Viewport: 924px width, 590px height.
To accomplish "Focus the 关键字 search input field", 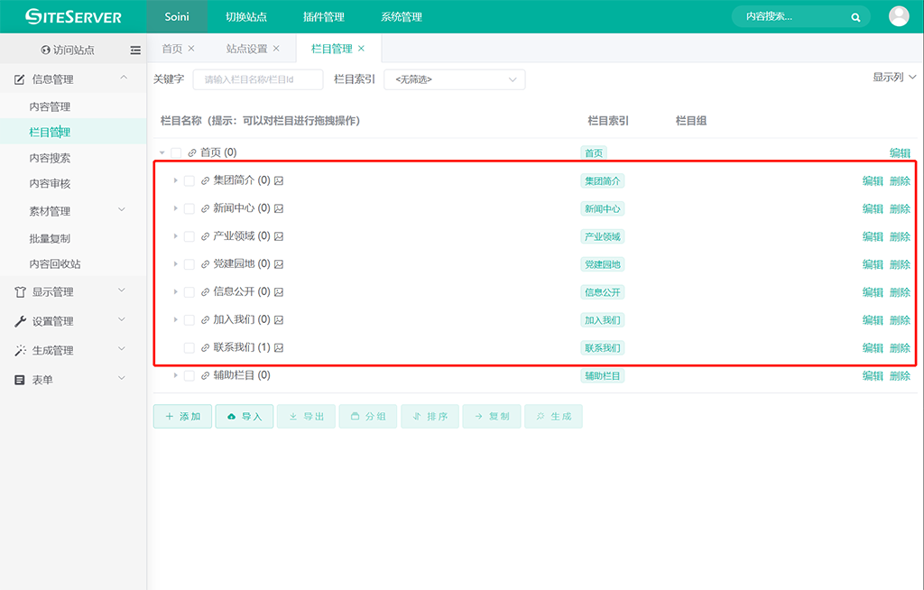I will 258,80.
